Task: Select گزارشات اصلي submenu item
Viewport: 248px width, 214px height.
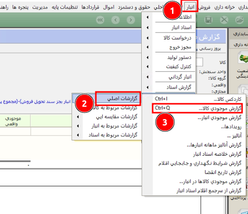Action: click(x=107, y=98)
